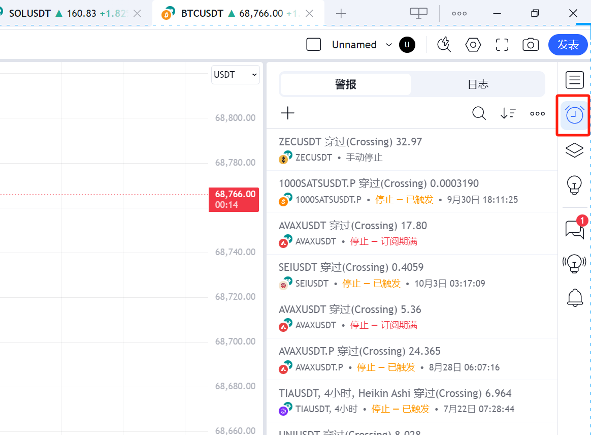Open the alert sort options icon

click(508, 113)
